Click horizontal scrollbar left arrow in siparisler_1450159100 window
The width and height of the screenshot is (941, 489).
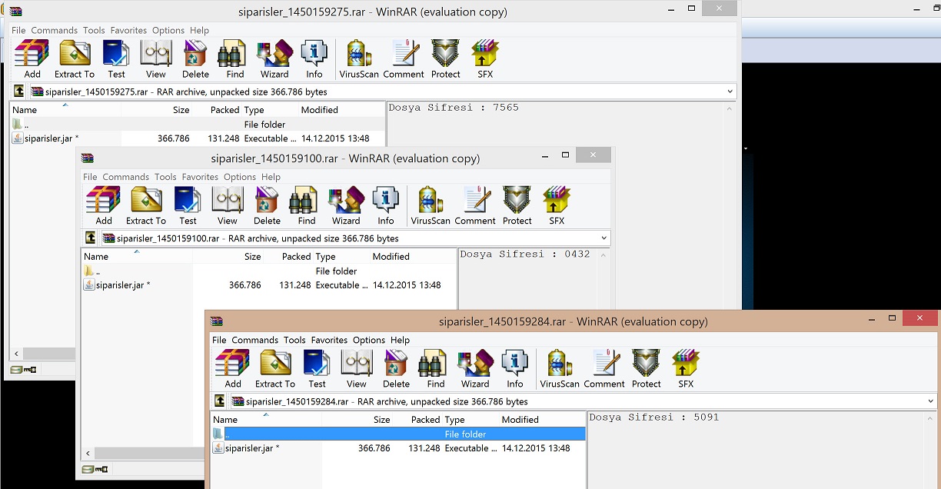(87, 454)
